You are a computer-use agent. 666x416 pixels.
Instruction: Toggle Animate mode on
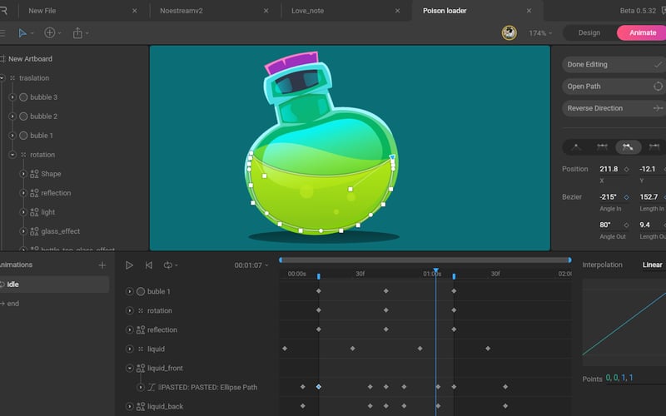(x=642, y=33)
